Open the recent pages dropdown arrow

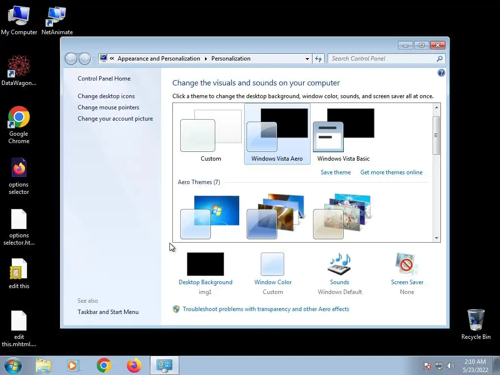[x=94, y=59]
